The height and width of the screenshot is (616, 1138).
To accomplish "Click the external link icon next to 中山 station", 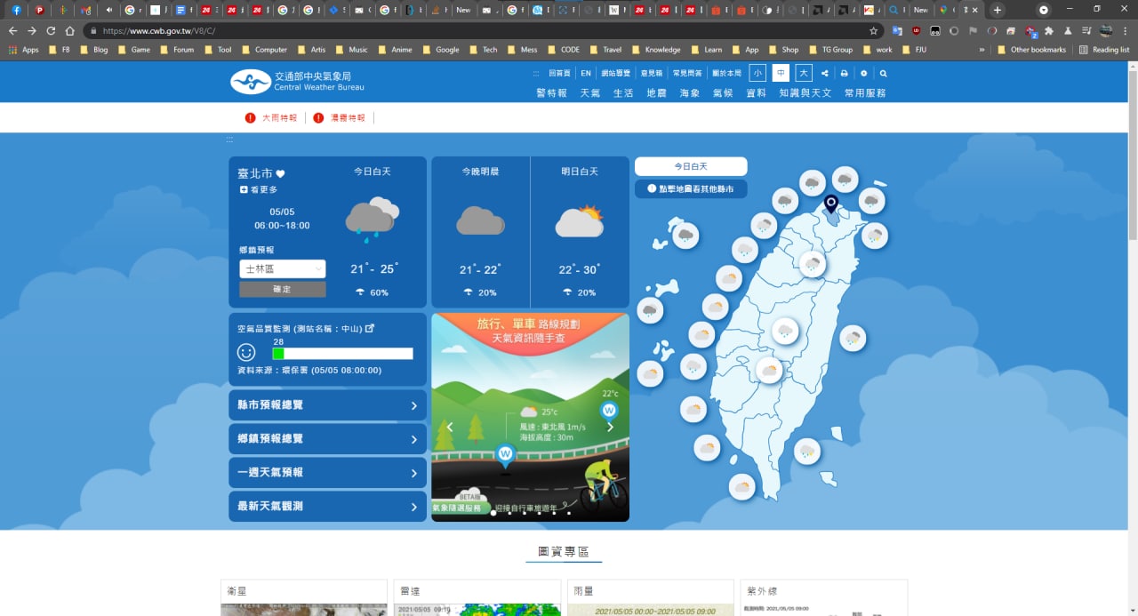I will point(370,328).
